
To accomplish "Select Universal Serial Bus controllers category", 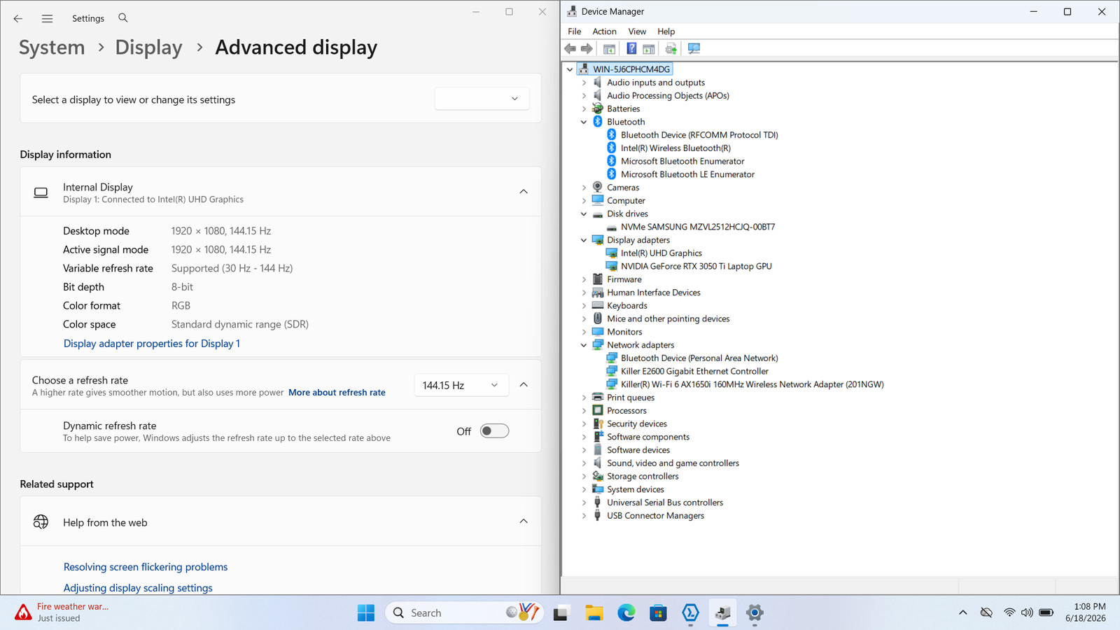I will (x=665, y=503).
